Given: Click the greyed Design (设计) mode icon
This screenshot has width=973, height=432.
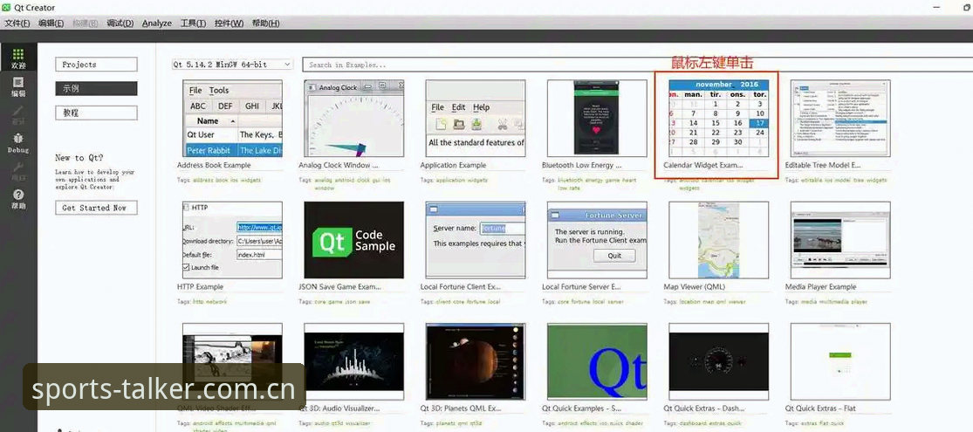Looking at the screenshot, I should pos(18,114).
